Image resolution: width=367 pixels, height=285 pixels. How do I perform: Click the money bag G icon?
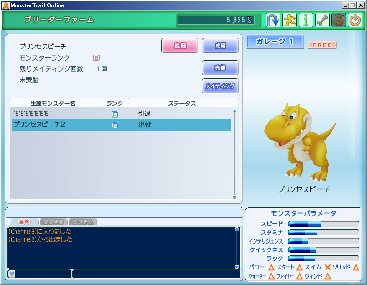(339, 20)
